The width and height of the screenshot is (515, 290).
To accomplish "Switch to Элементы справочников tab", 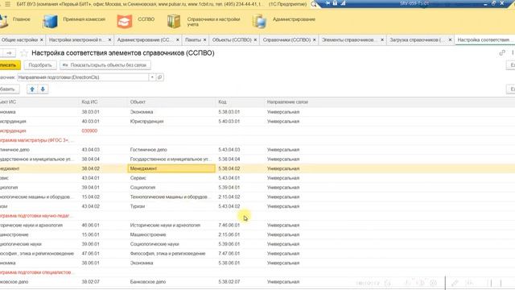I will (x=348, y=39).
